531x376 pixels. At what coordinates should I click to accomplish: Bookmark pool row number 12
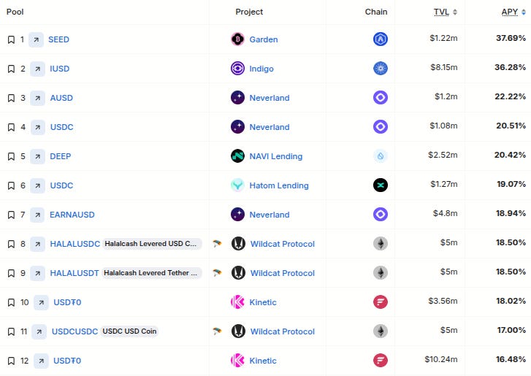11,361
